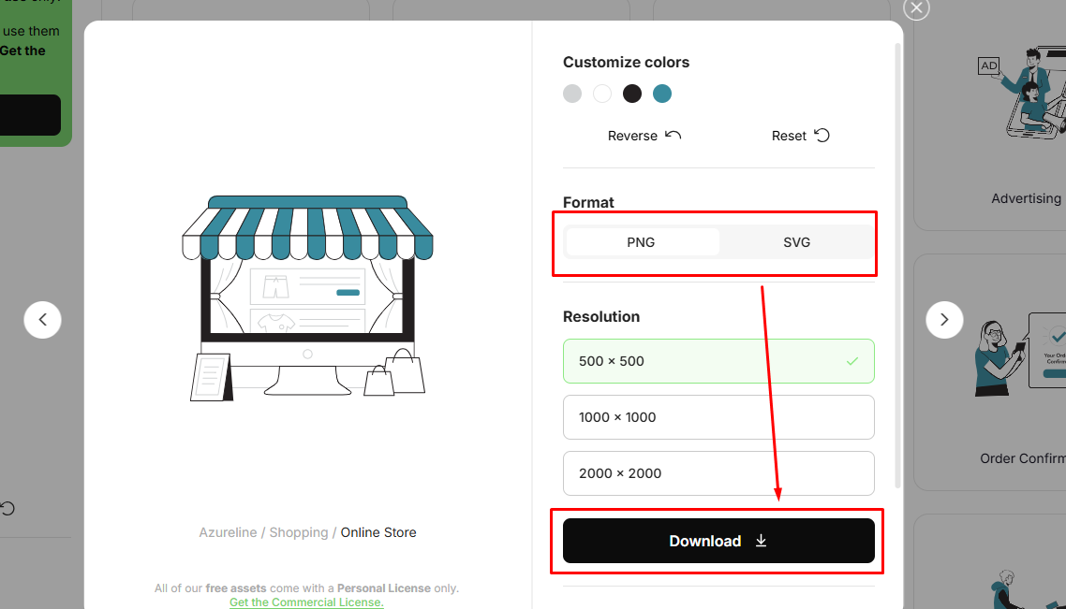Click the download arrow inside the Download button
The height and width of the screenshot is (609, 1066).
(x=762, y=541)
